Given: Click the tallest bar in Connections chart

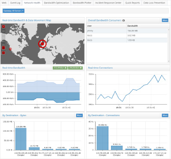Looking at the screenshot, I should [102, 138].
